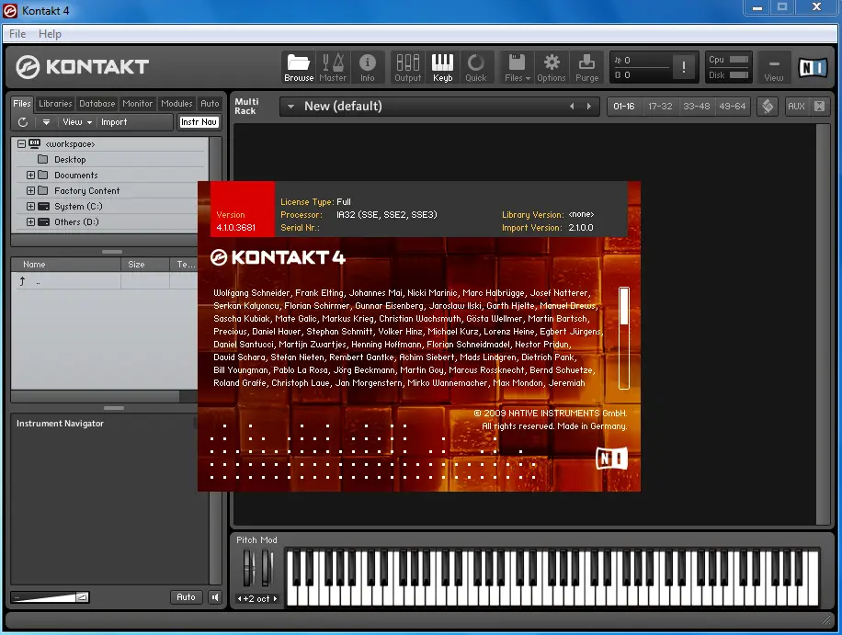Sort files by Name column
This screenshot has height=635, width=842.
[65, 264]
